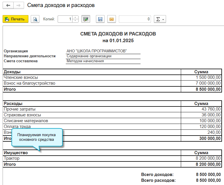Decrease the copies count with down arrow
Screen dimensions: 224x185
click(75, 21)
